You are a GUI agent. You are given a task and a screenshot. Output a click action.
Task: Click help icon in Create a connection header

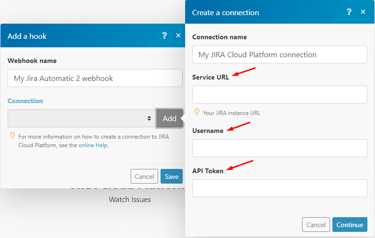[349, 12]
